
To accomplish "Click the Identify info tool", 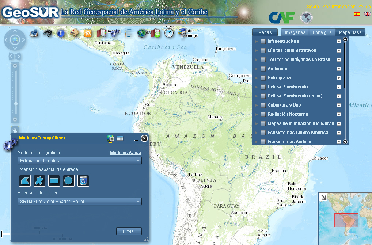I will point(61,33).
